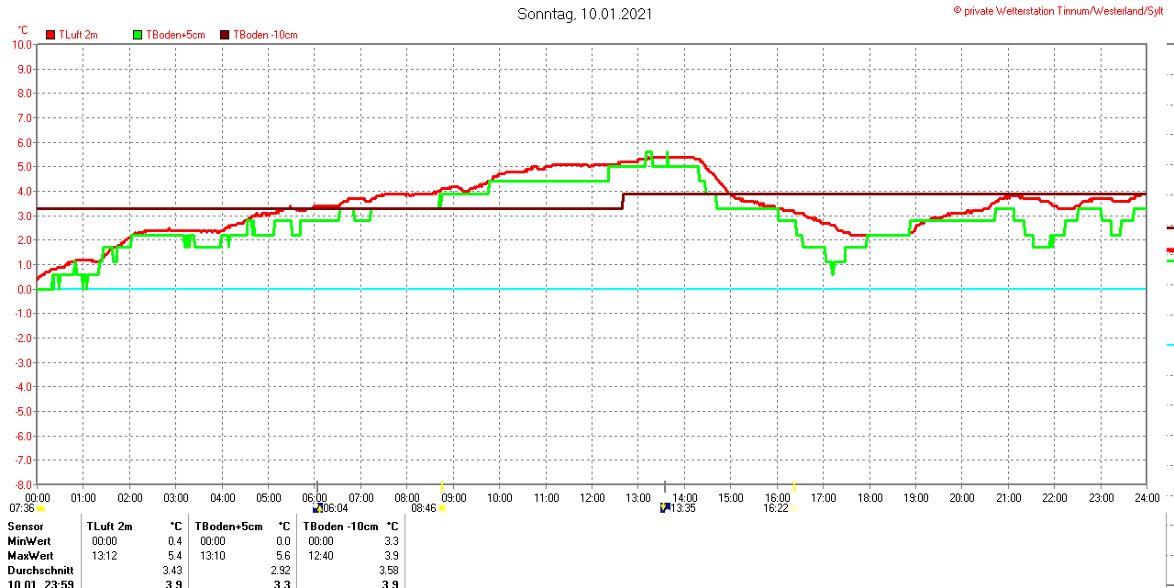Click the private Wetterstation copyright text
Image resolution: width=1174 pixels, height=588 pixels.
point(1063,10)
